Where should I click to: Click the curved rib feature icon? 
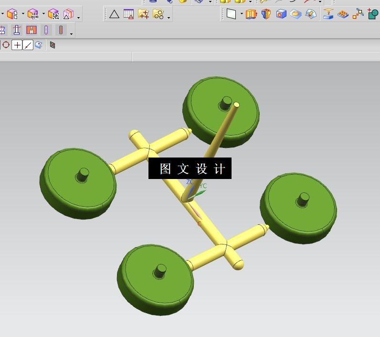tap(311, 14)
